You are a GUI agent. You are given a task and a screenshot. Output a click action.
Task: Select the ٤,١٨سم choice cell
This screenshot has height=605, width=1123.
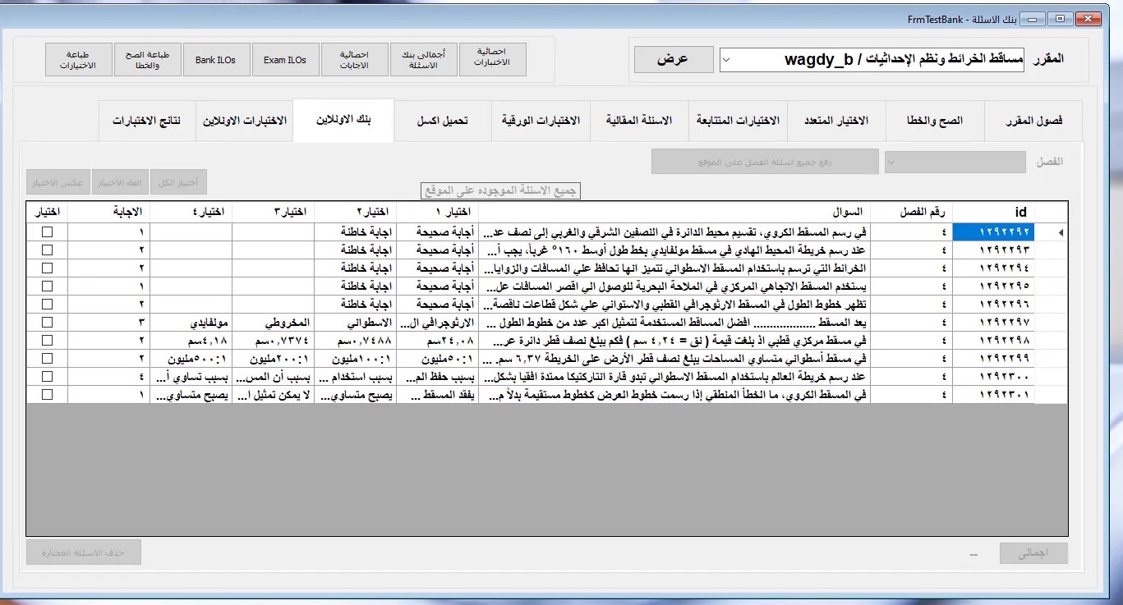(191, 341)
